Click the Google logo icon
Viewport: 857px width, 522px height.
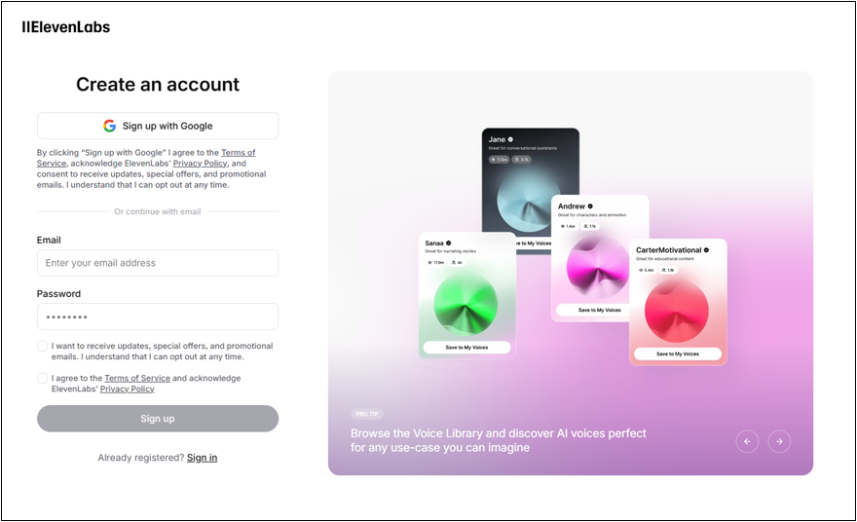[109, 126]
